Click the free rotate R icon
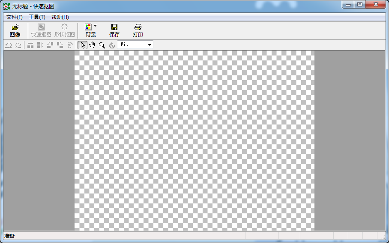 click(x=70, y=45)
